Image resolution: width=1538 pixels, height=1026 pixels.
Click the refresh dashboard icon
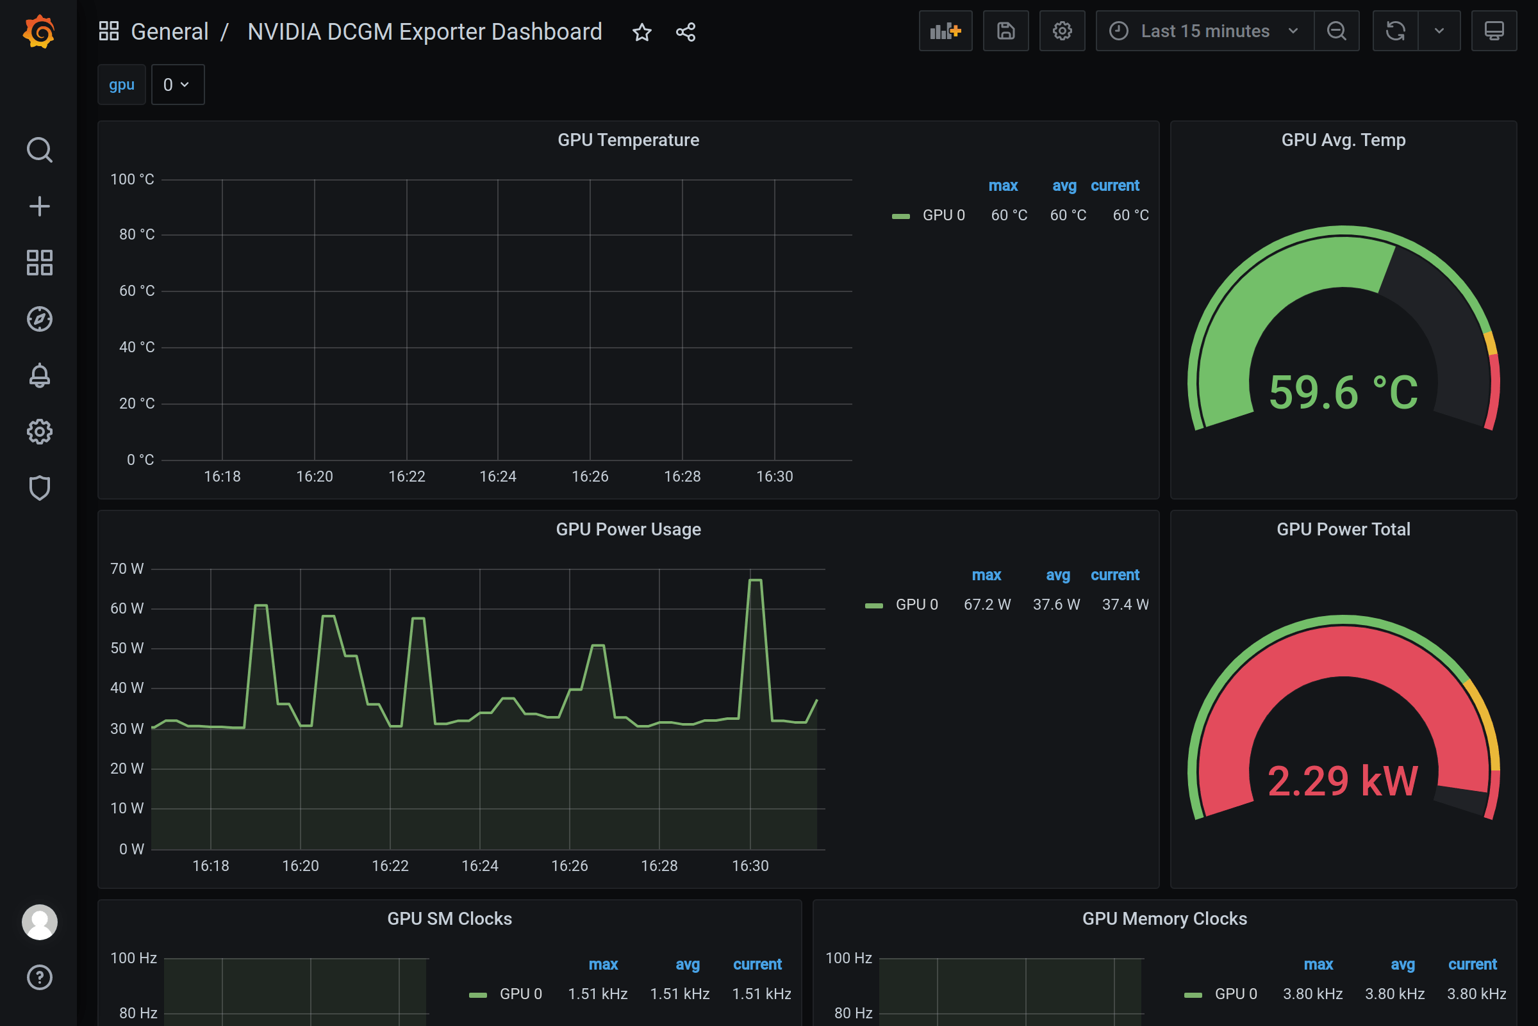(x=1395, y=31)
